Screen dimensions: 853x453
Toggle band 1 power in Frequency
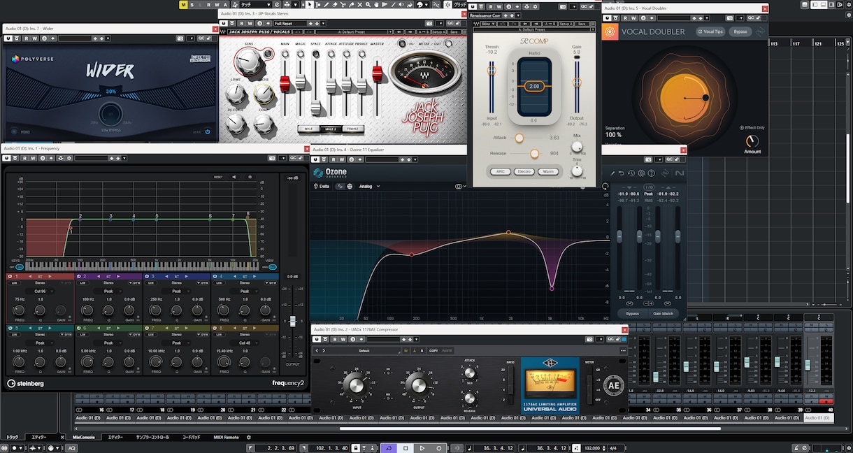(10, 277)
